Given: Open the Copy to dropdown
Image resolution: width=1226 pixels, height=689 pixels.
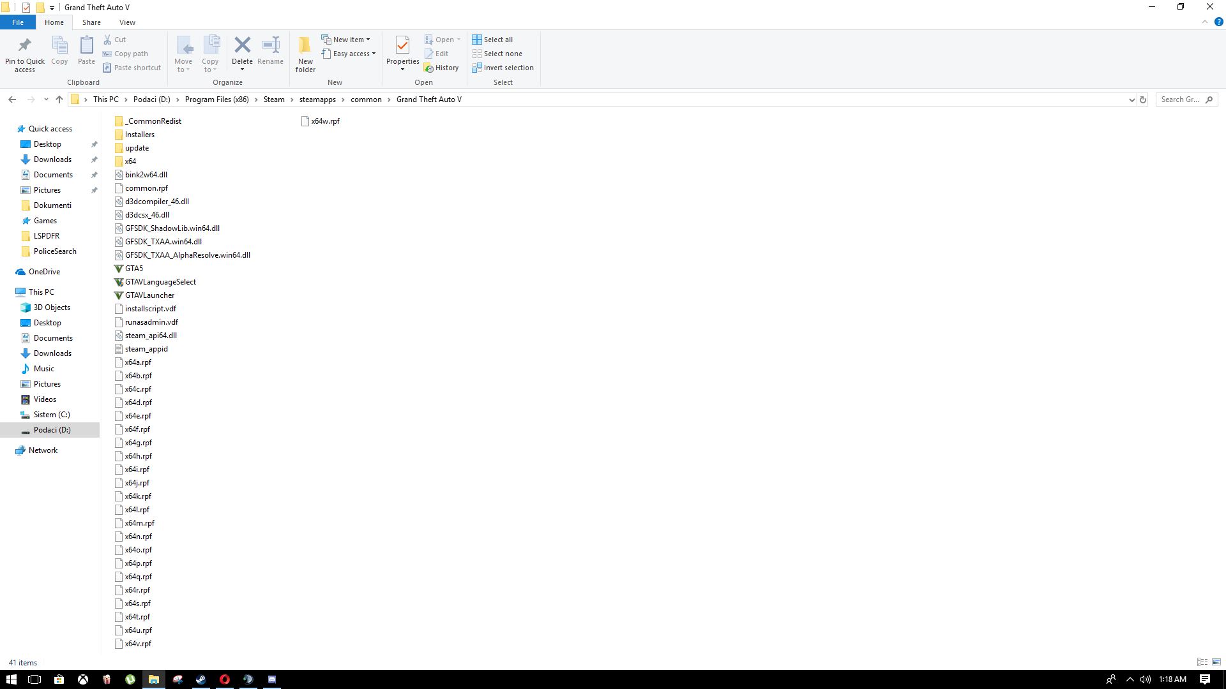Looking at the screenshot, I should tap(210, 54).
